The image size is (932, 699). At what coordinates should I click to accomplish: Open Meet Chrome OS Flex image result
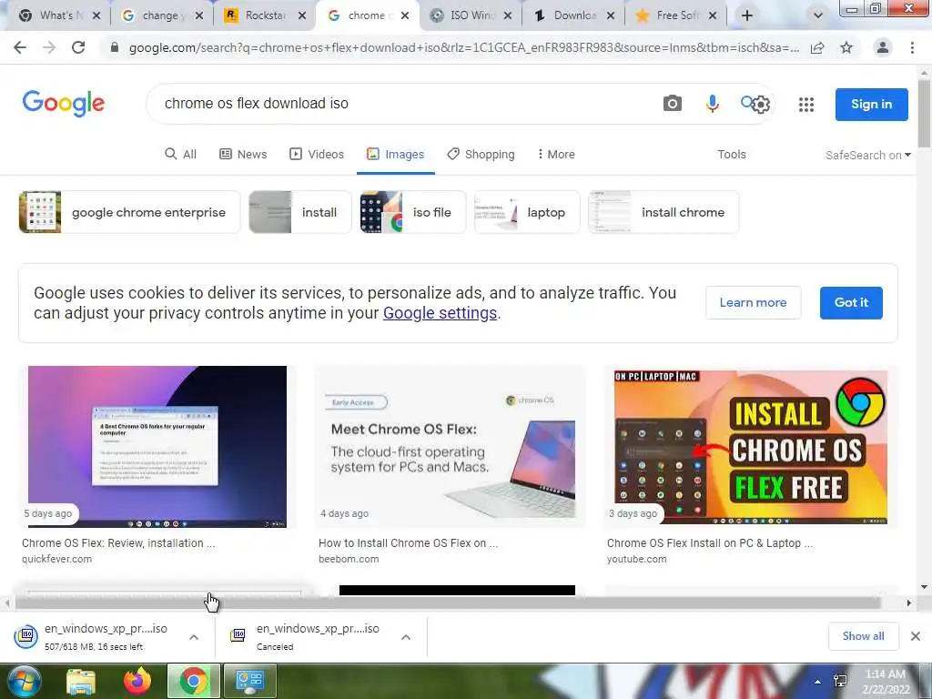tap(450, 446)
